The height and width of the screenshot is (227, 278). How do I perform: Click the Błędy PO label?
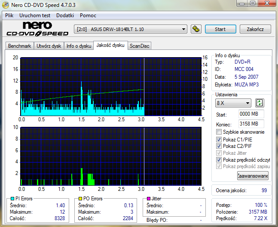click(157, 220)
